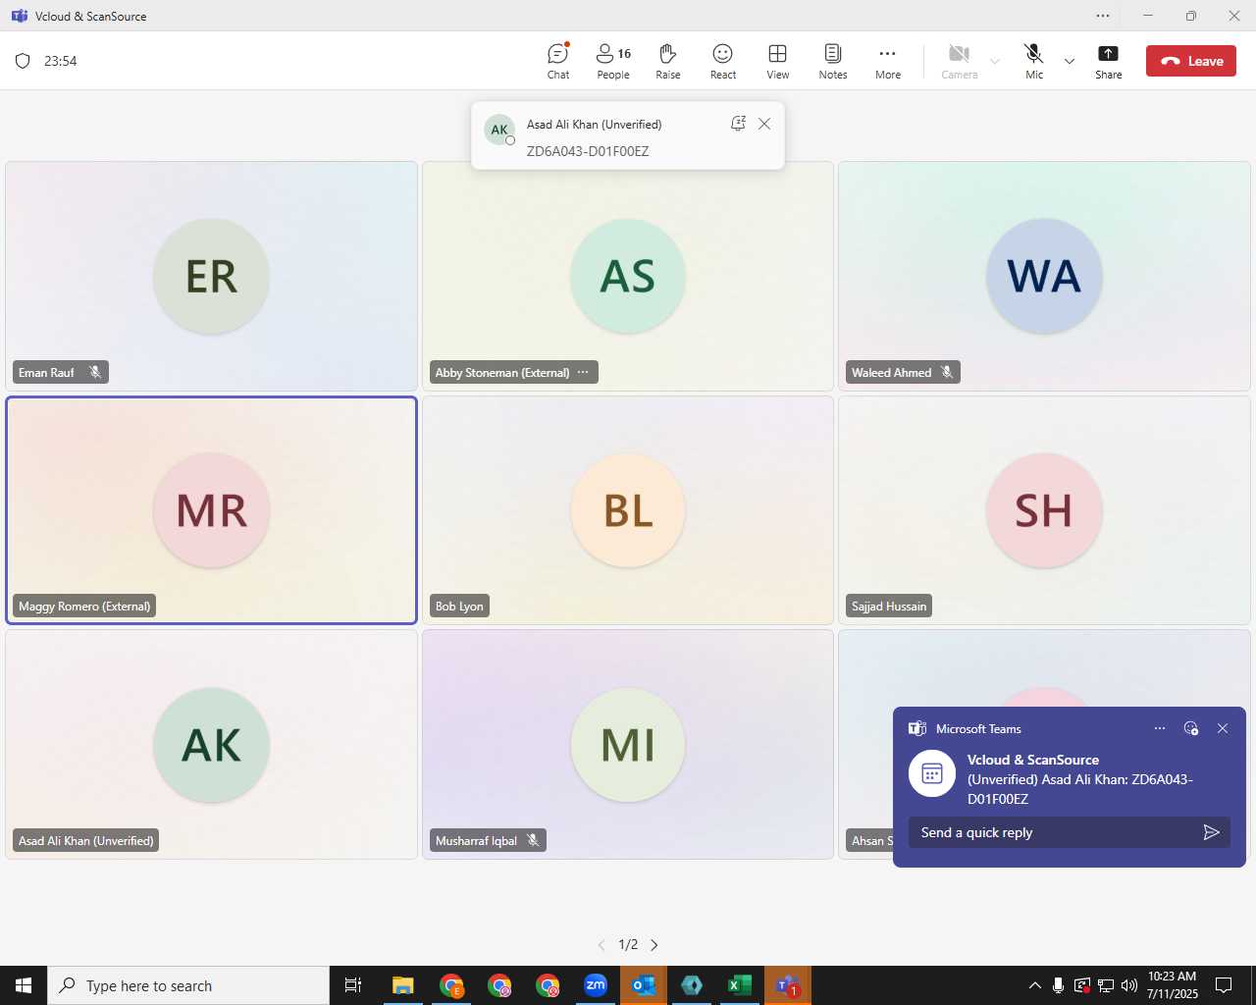Open Windows notification center
This screenshot has height=1005, width=1256.
point(1224,985)
